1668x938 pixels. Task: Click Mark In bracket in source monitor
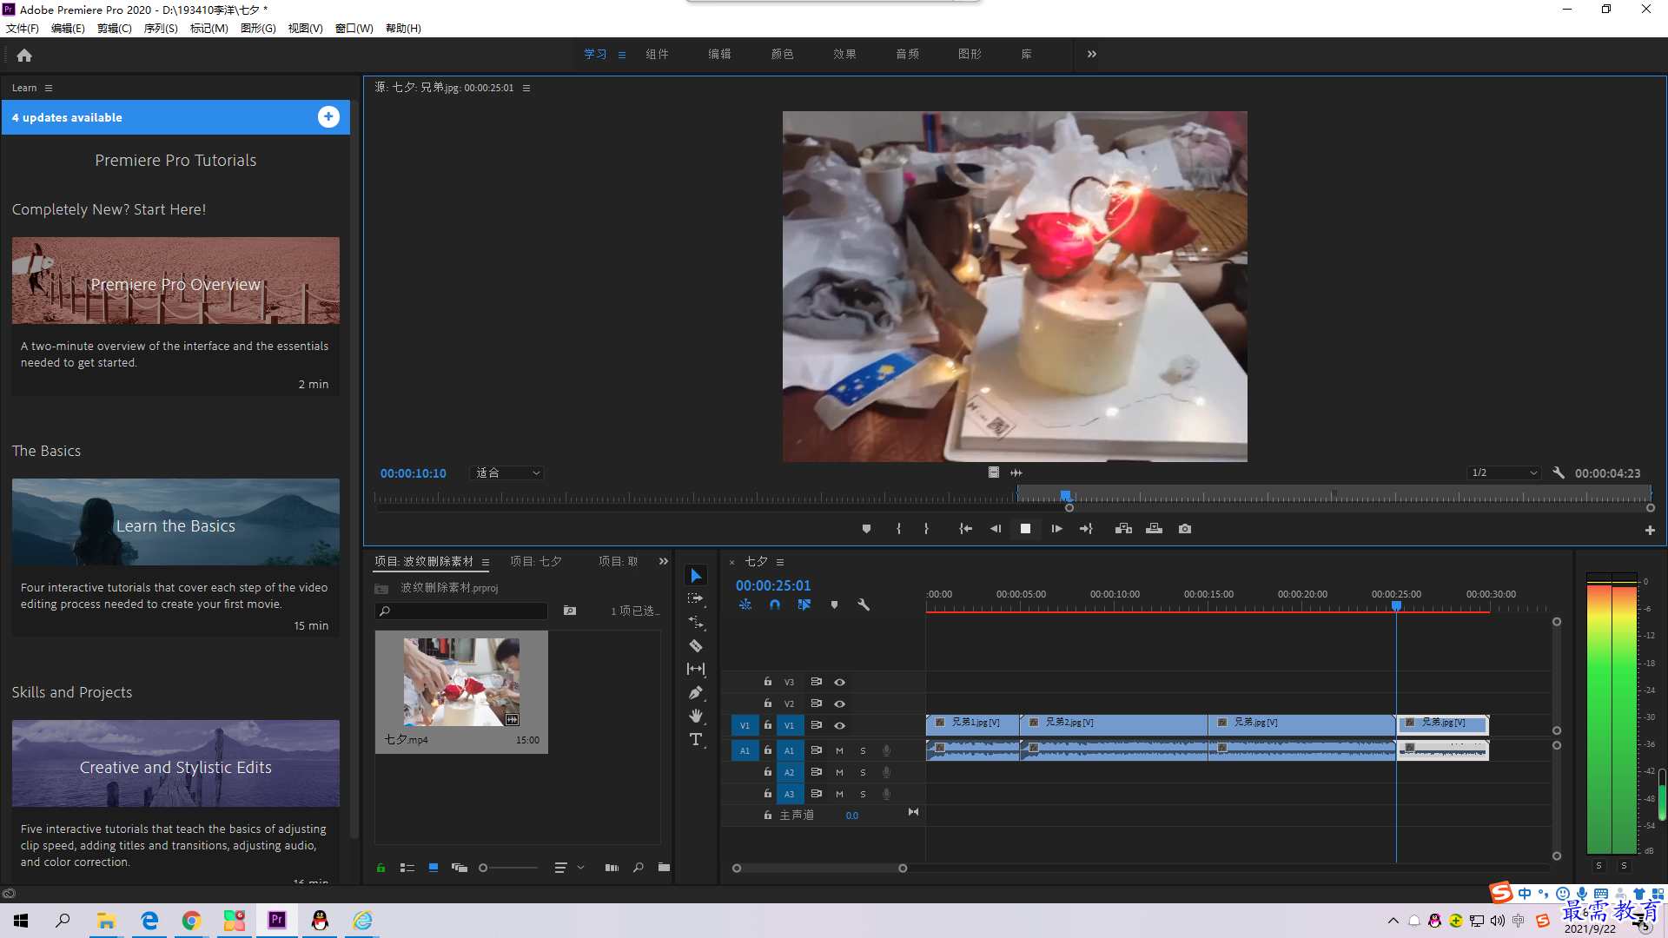898,529
